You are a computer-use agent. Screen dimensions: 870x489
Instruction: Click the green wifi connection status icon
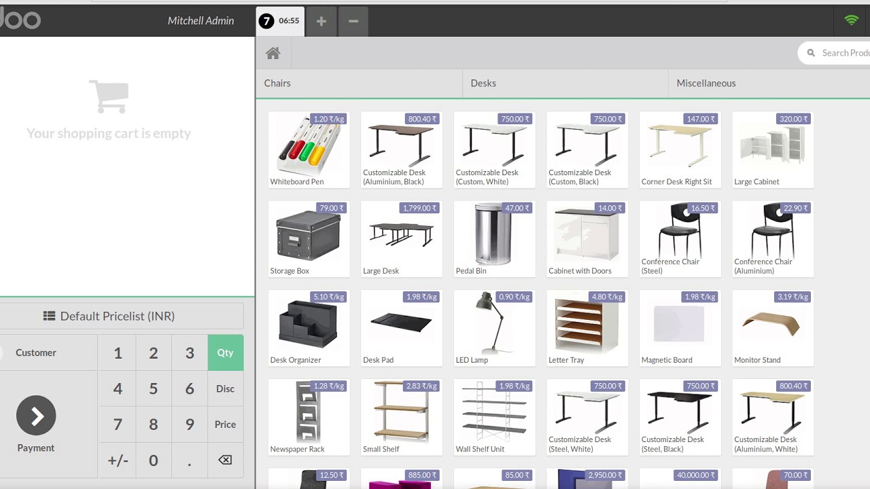[851, 20]
